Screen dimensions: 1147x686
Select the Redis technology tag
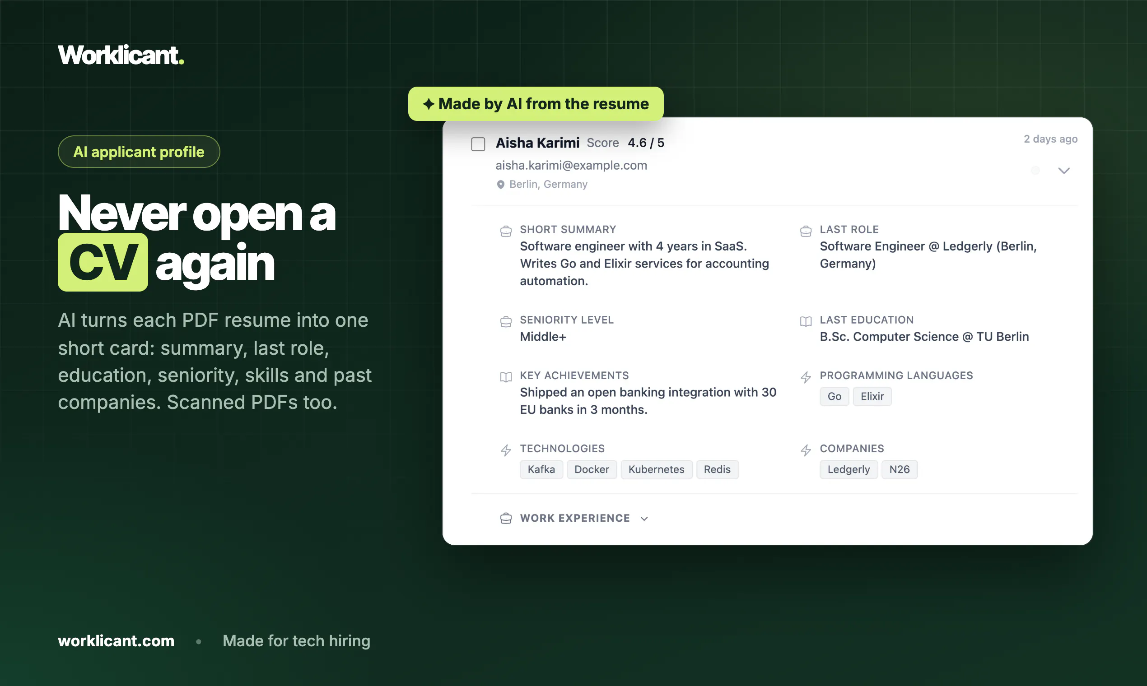coord(717,469)
